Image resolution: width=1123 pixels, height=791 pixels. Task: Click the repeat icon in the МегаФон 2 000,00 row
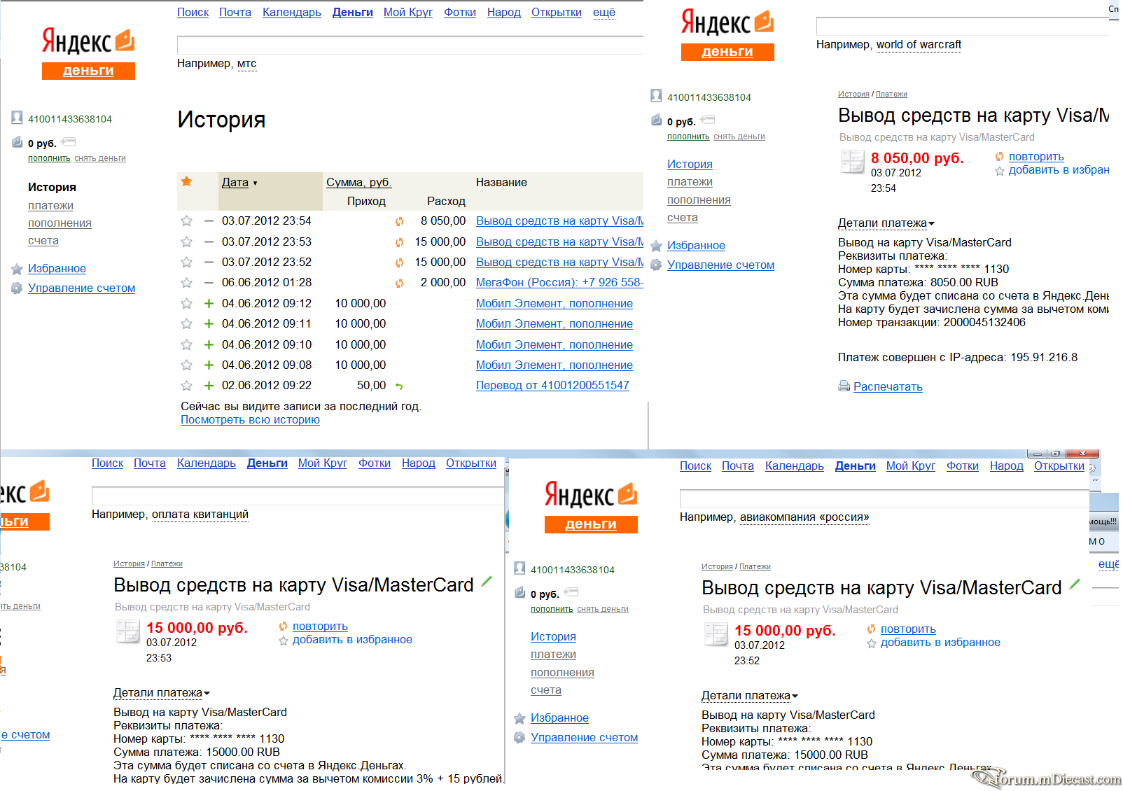399,283
